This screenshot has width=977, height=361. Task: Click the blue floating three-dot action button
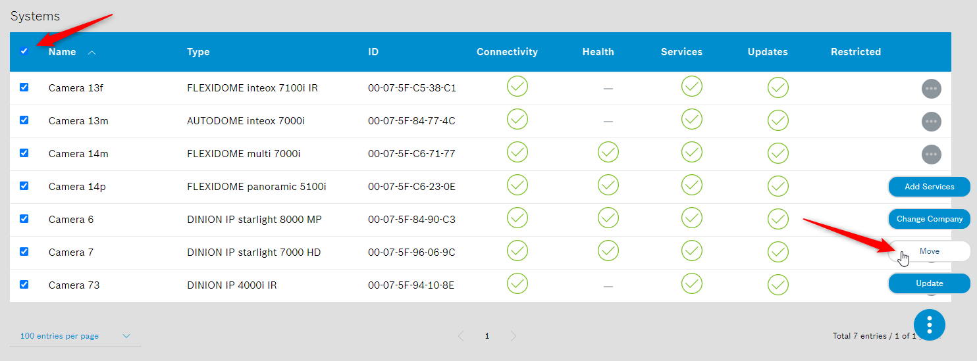929,325
